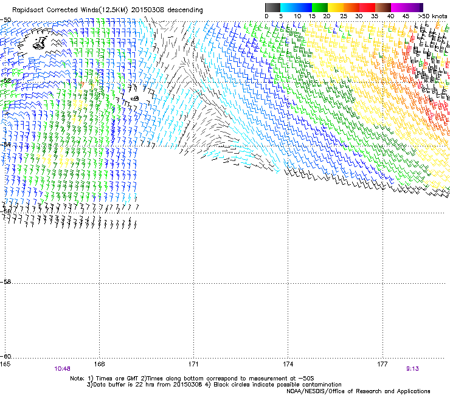Click the black island outline near top-left
450x395 pixels.
[x=40, y=43]
